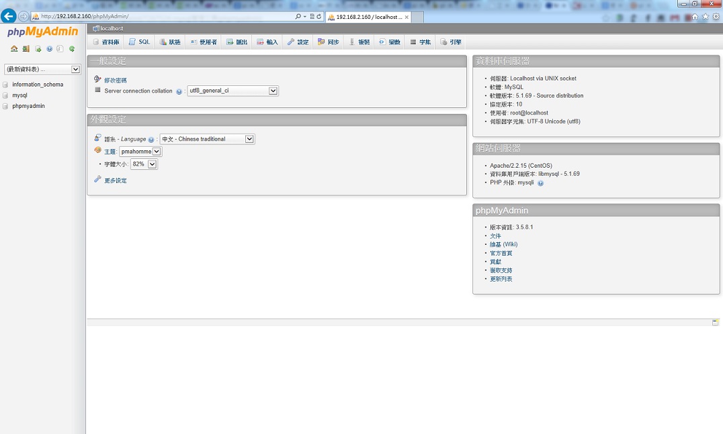Click the more settings wrench icon

tap(97, 179)
